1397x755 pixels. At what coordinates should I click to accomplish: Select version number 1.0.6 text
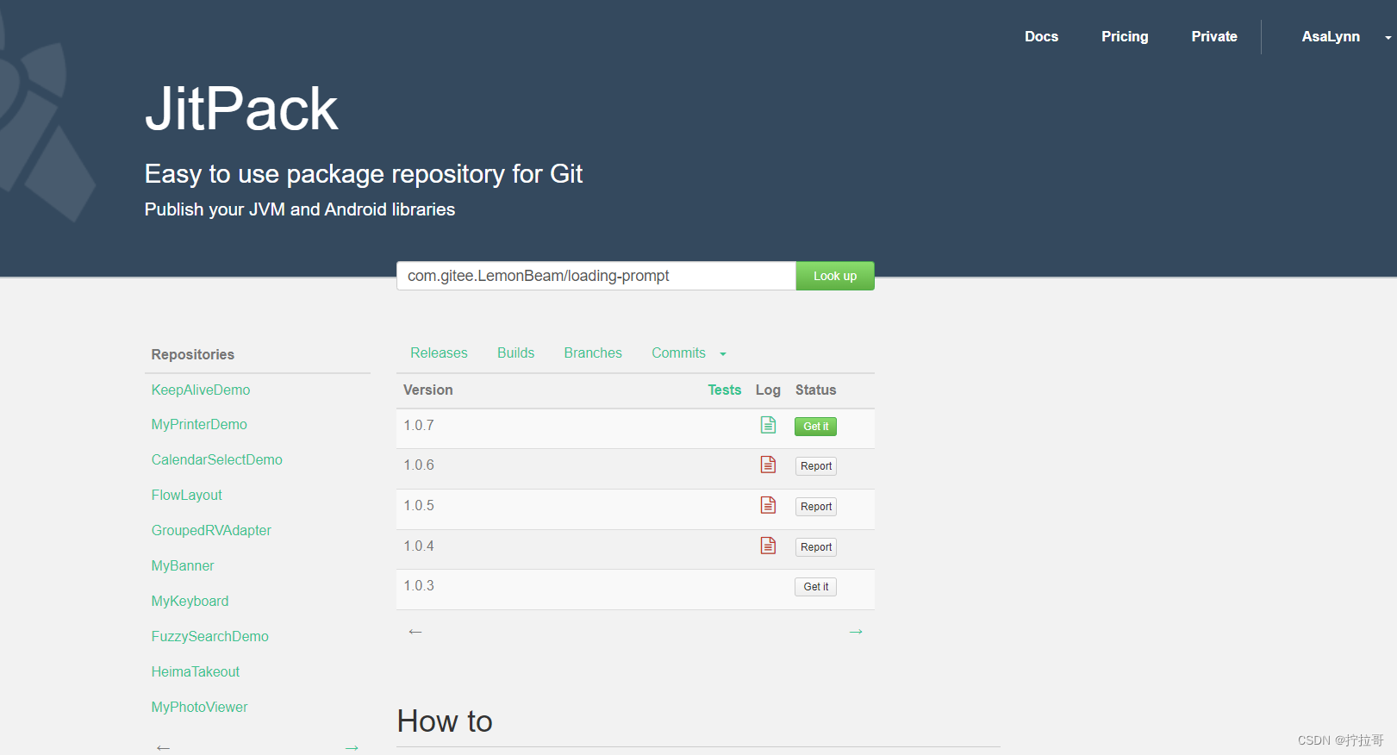click(x=419, y=465)
